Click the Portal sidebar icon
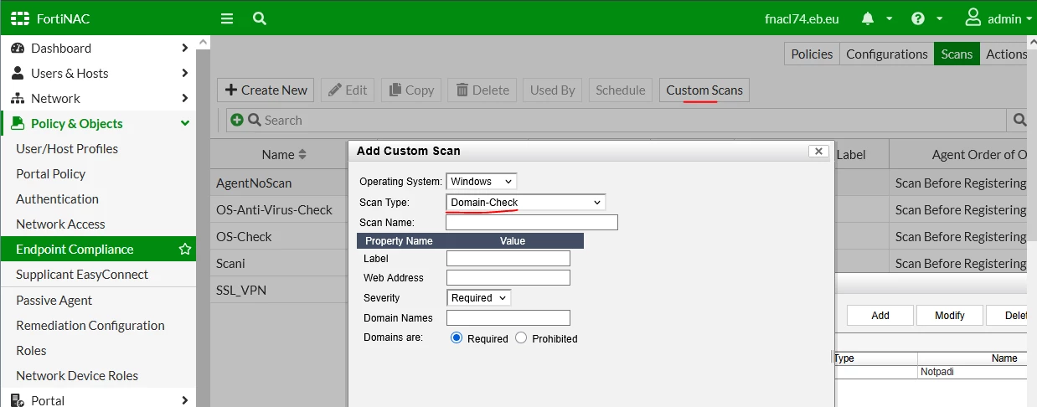Screen dimensions: 1037x407 (18, 400)
